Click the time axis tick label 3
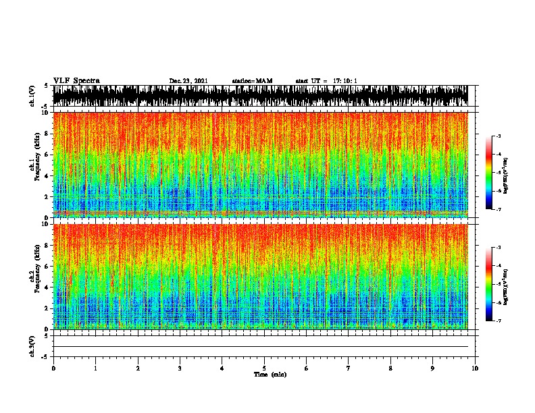This screenshot has height=413, width=535. coord(180,368)
